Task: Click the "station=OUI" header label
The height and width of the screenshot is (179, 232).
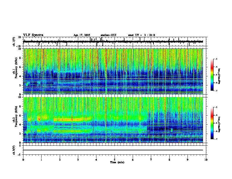Action: point(108,35)
